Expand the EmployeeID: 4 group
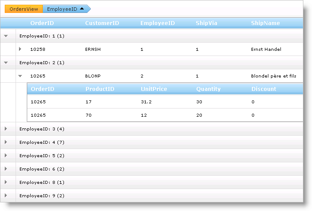This screenshot has width=312, height=211. click(6, 142)
